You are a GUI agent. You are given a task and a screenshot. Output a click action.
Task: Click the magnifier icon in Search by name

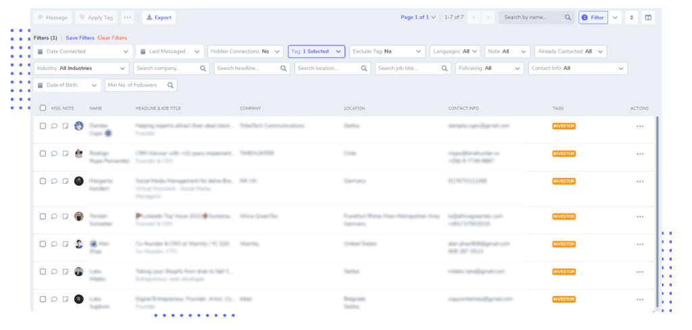[568, 18]
